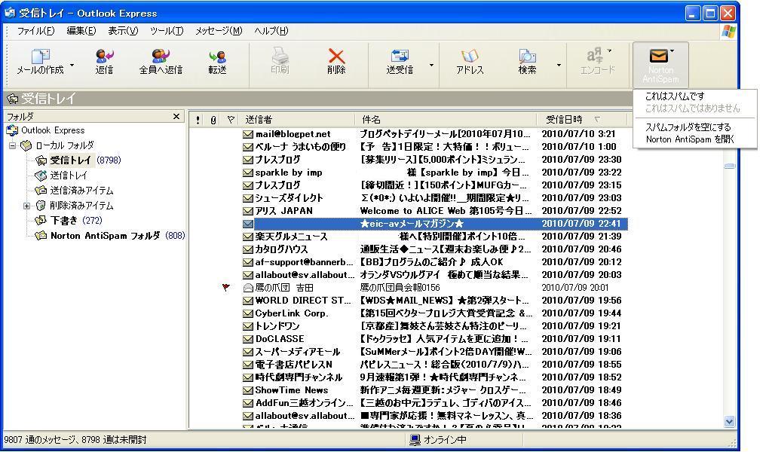Click the priority (!) column header
This screenshot has width=772, height=452.
point(198,120)
